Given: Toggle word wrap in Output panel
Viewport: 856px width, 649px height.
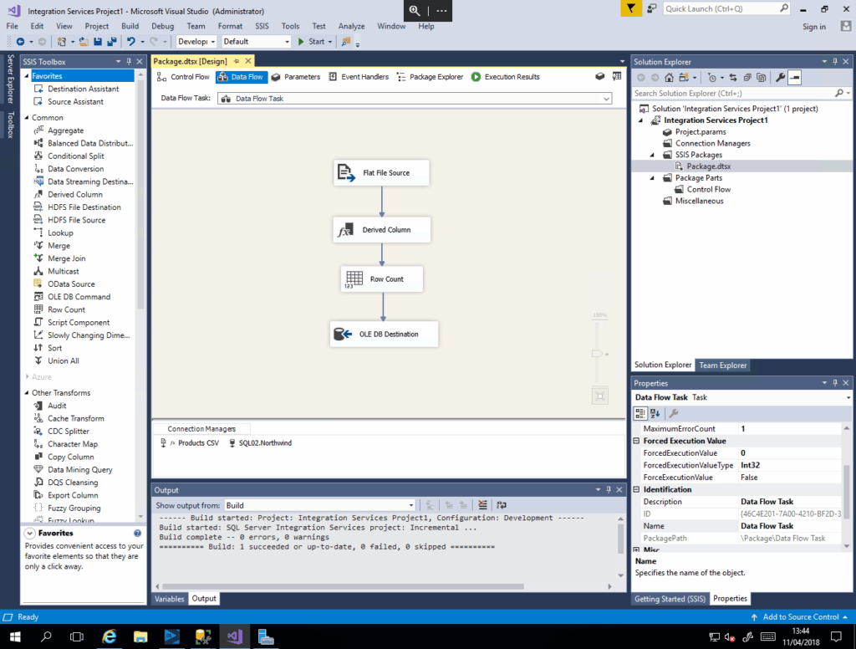Looking at the screenshot, I should [x=502, y=505].
